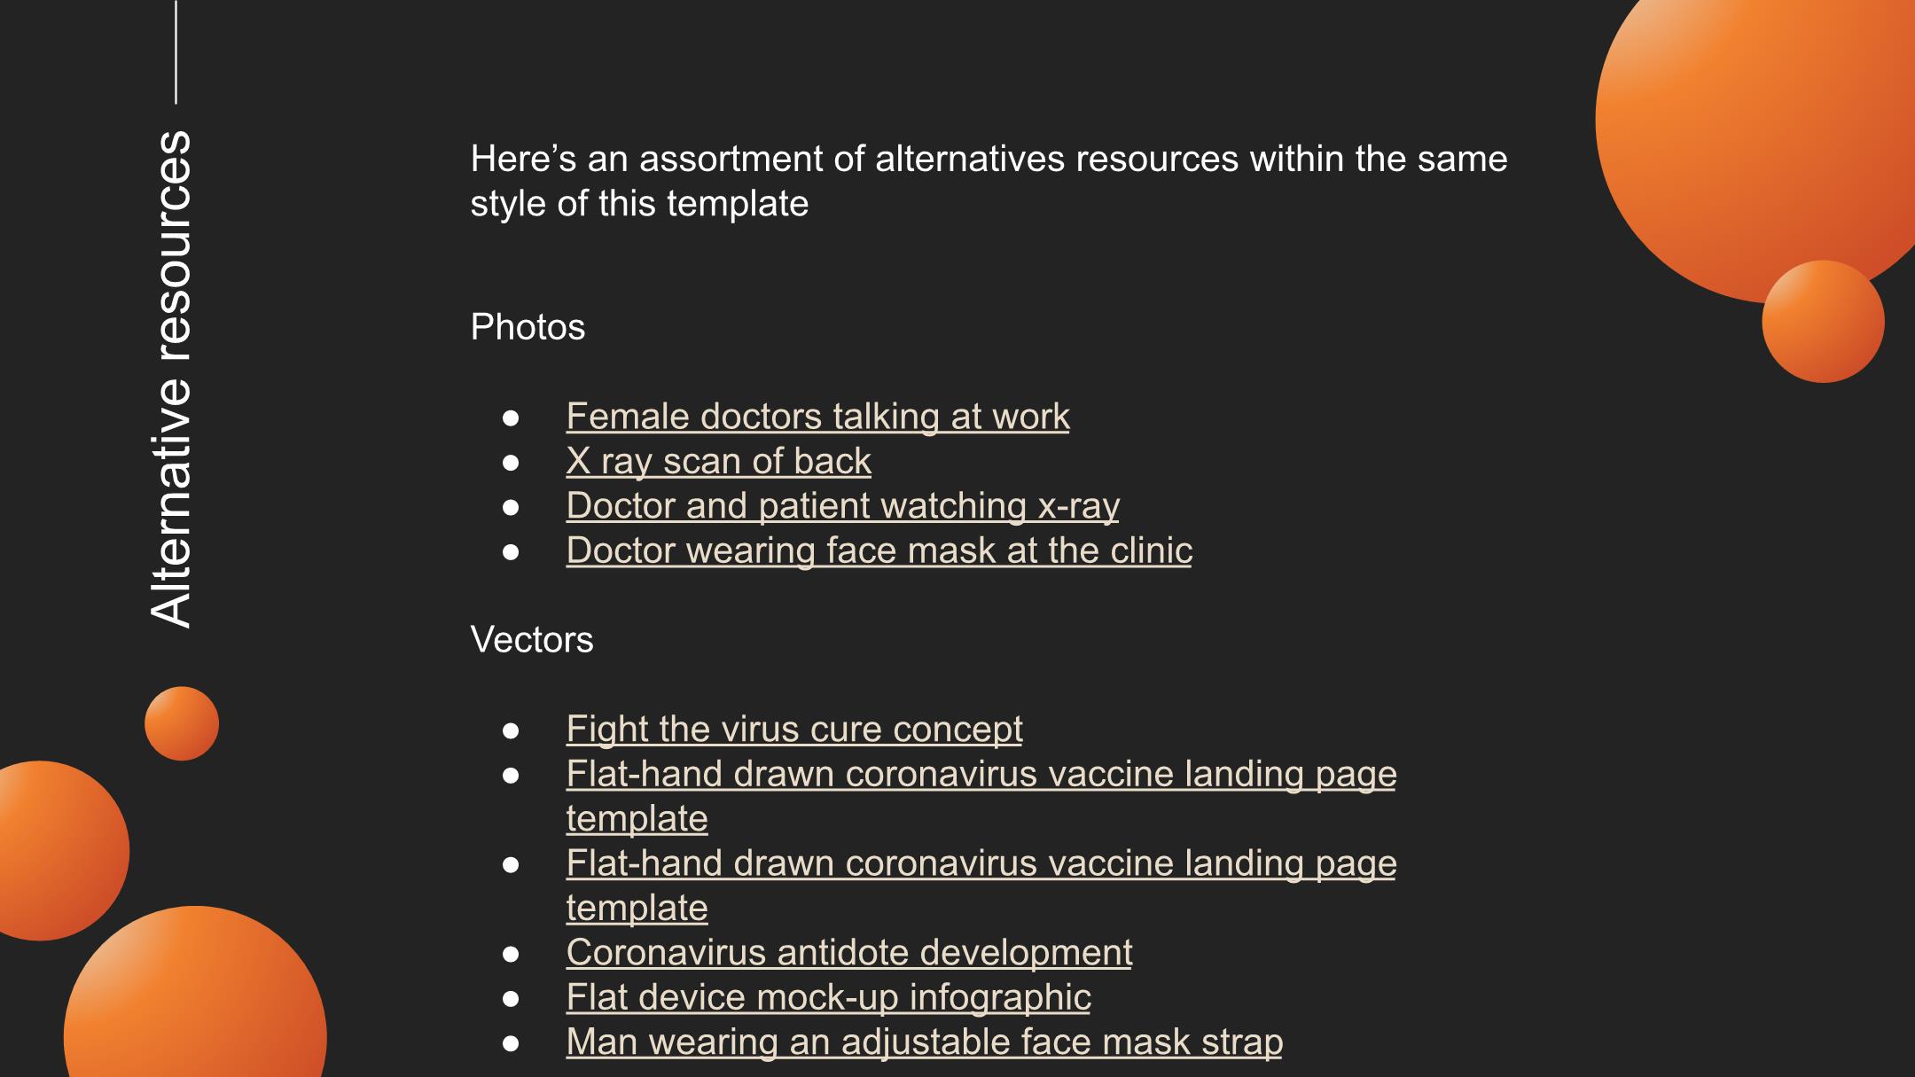Open the X ray scan of back link

(x=718, y=461)
